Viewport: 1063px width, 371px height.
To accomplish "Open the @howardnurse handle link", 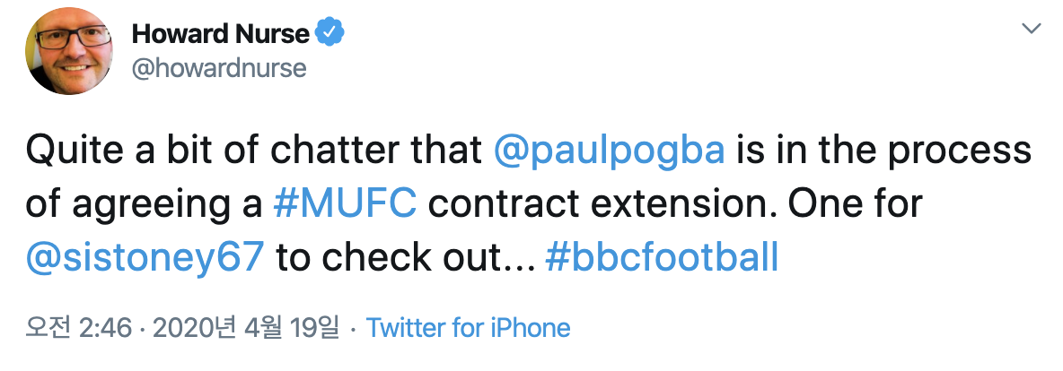I will point(219,68).
